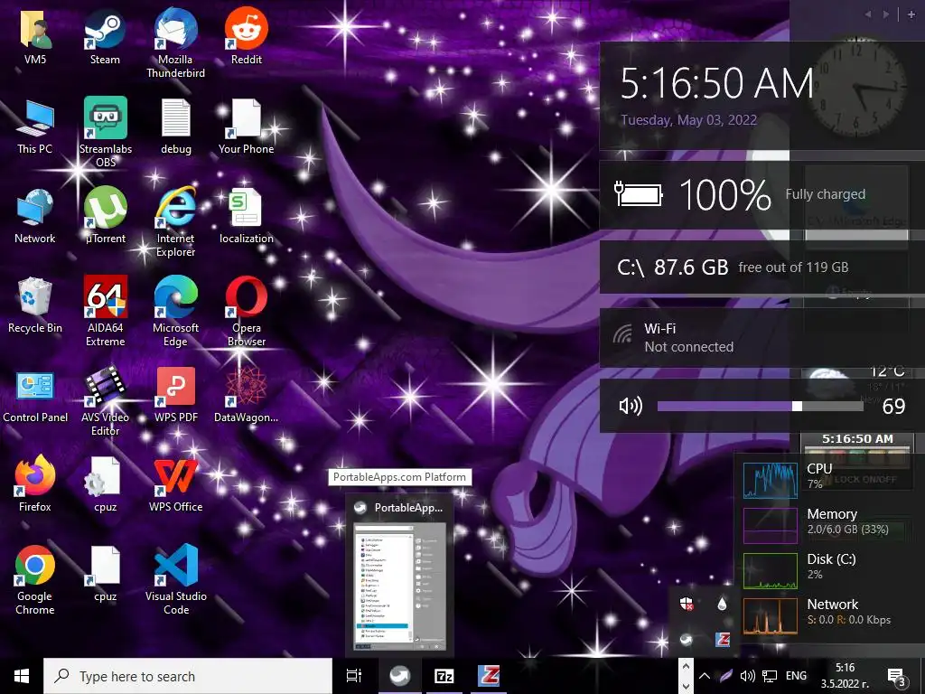Open the taskbar volume speaker icon
The image size is (925, 694).
[747, 676]
